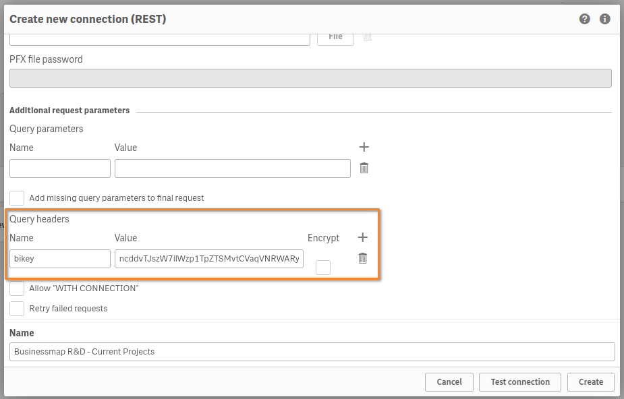Screen dimensions: 624x399
Task: Click the info icon in dialog header
Action: [605, 19]
